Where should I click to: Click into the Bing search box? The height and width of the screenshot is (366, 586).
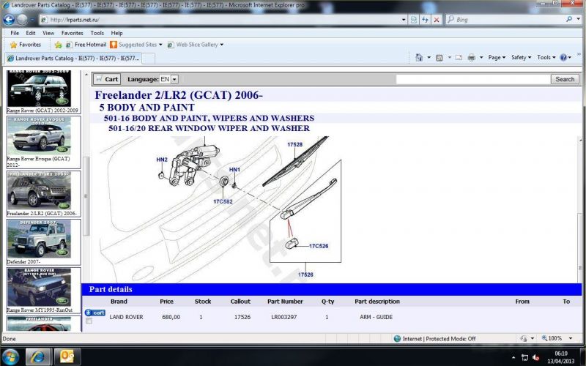pyautogui.click(x=505, y=20)
